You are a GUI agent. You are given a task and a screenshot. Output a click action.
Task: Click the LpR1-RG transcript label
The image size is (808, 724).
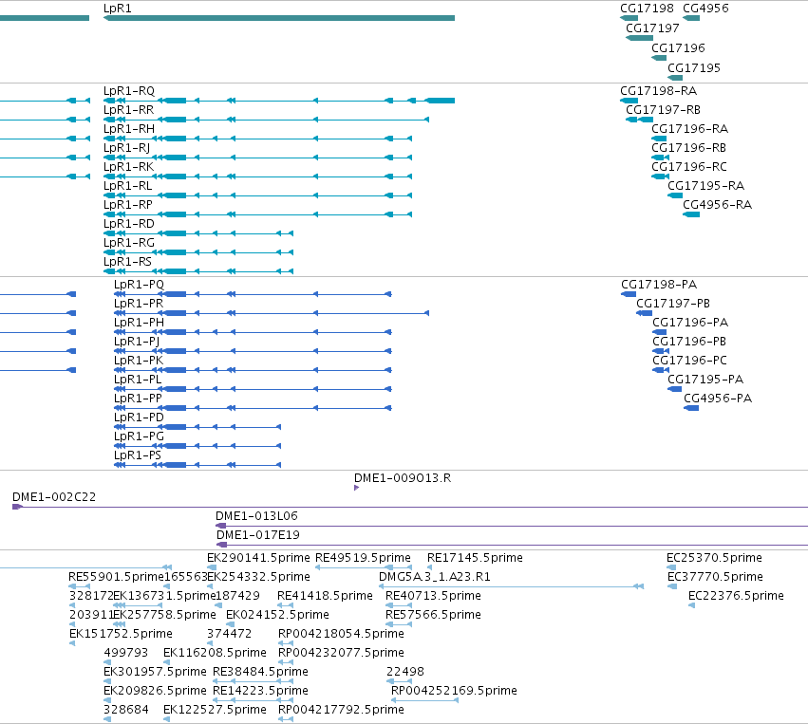(129, 244)
